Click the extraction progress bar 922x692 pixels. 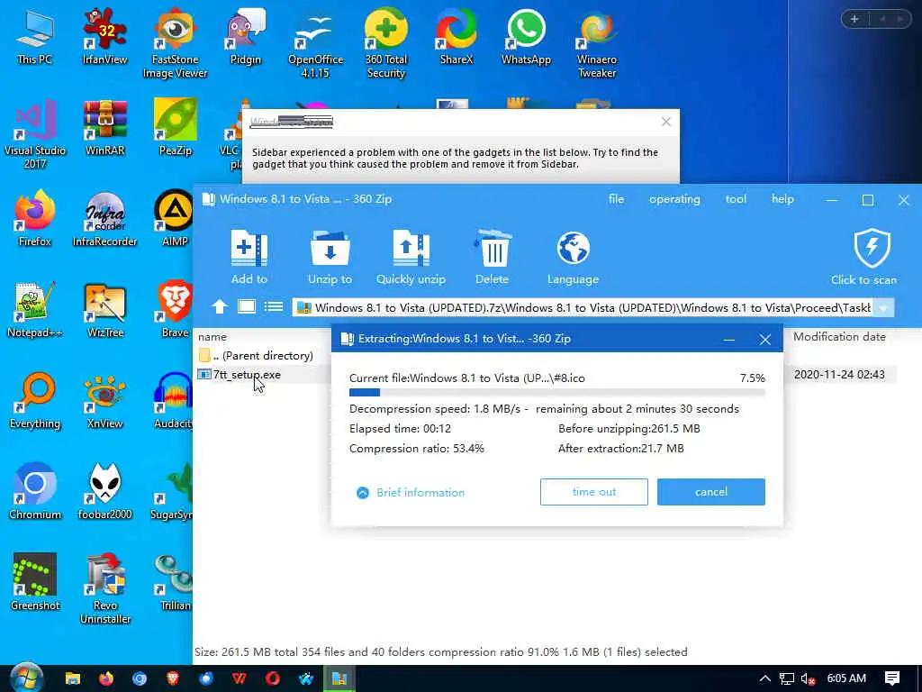point(556,393)
